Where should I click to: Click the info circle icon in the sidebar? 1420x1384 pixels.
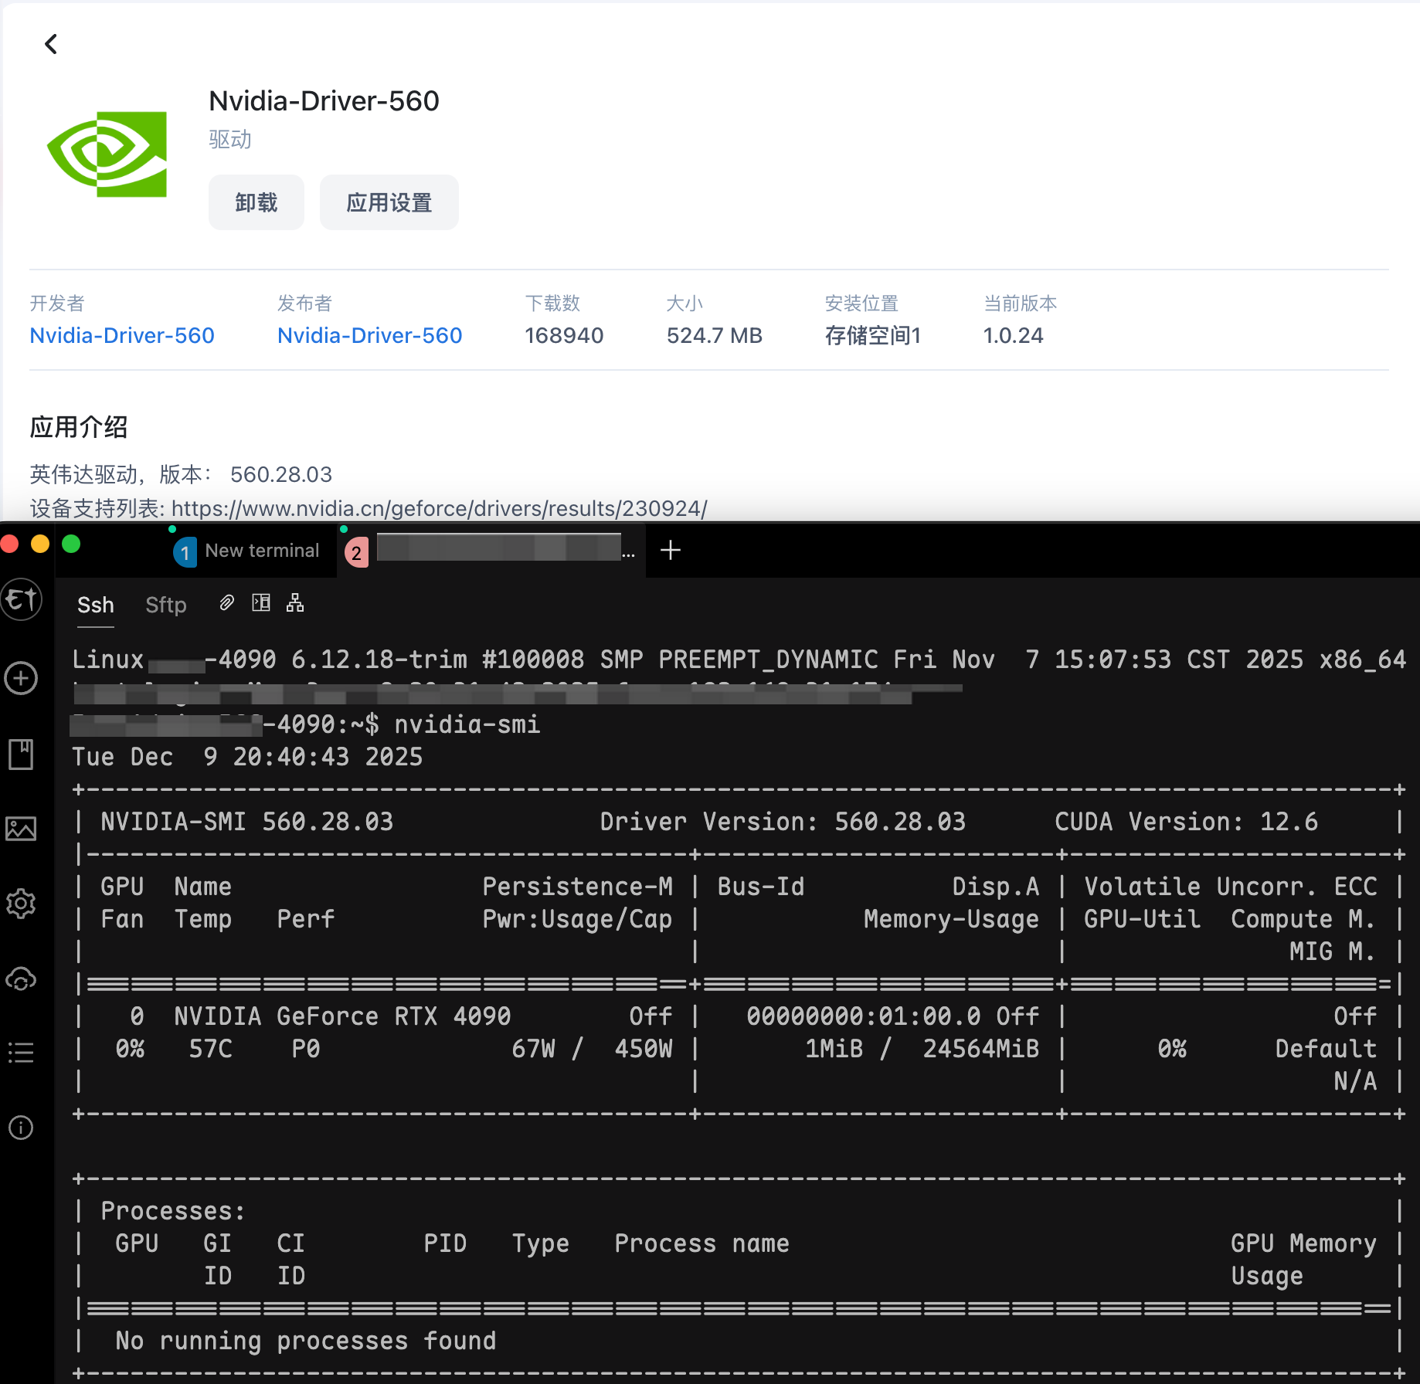(22, 1128)
